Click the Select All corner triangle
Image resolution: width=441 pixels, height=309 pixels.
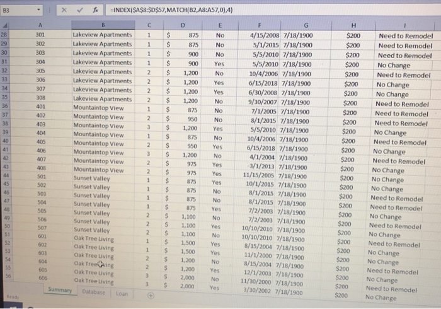pos(5,26)
